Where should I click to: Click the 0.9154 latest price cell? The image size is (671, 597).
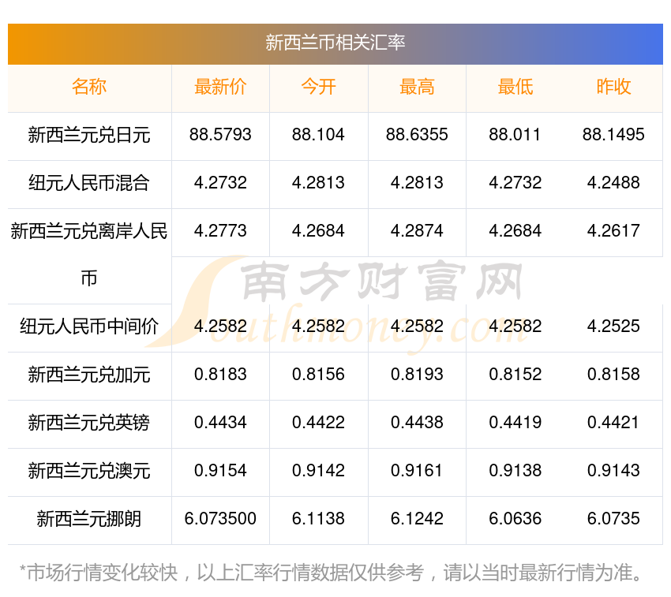pos(220,470)
